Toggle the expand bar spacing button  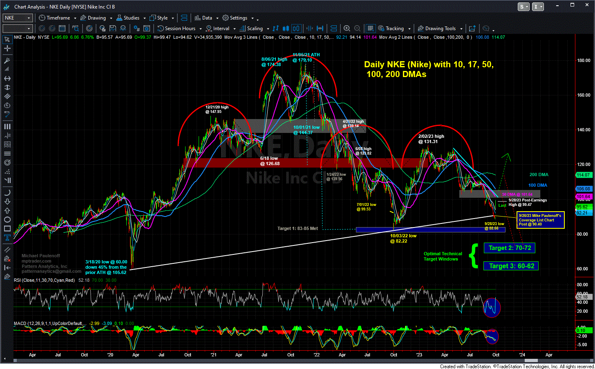click(x=320, y=28)
